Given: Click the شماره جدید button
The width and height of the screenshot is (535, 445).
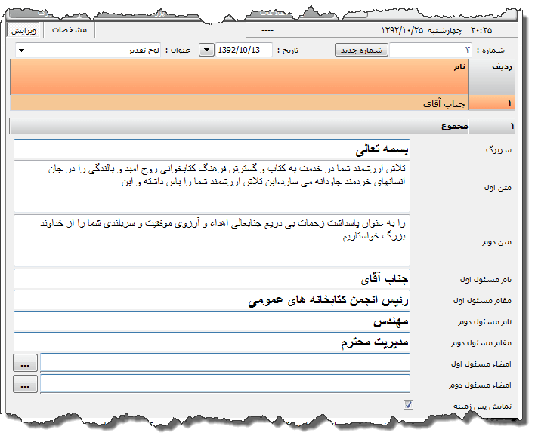Looking at the screenshot, I should tap(361, 50).
